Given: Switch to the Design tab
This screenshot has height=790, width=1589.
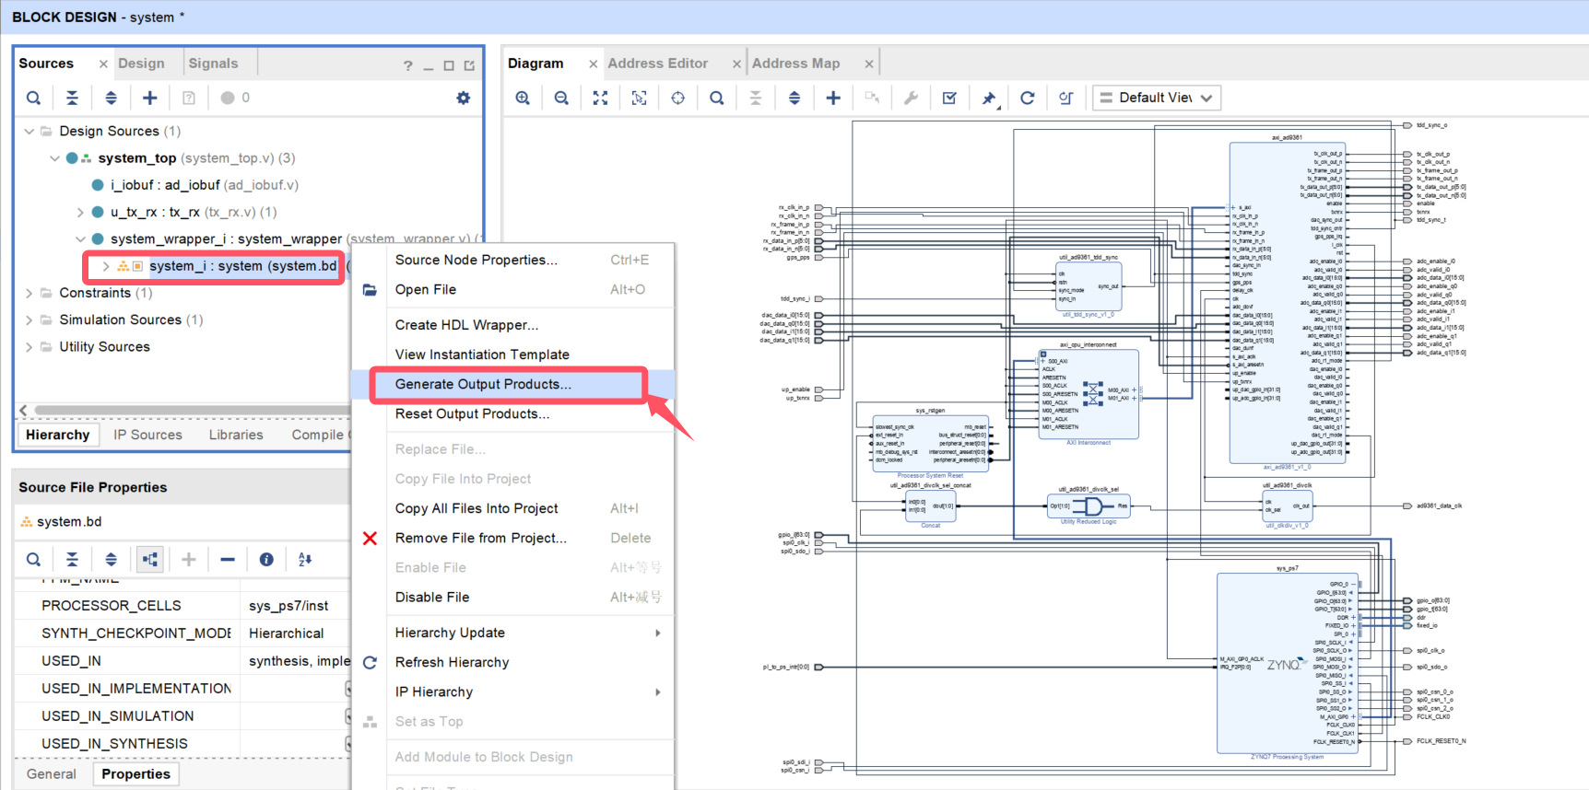Looking at the screenshot, I should coord(141,64).
